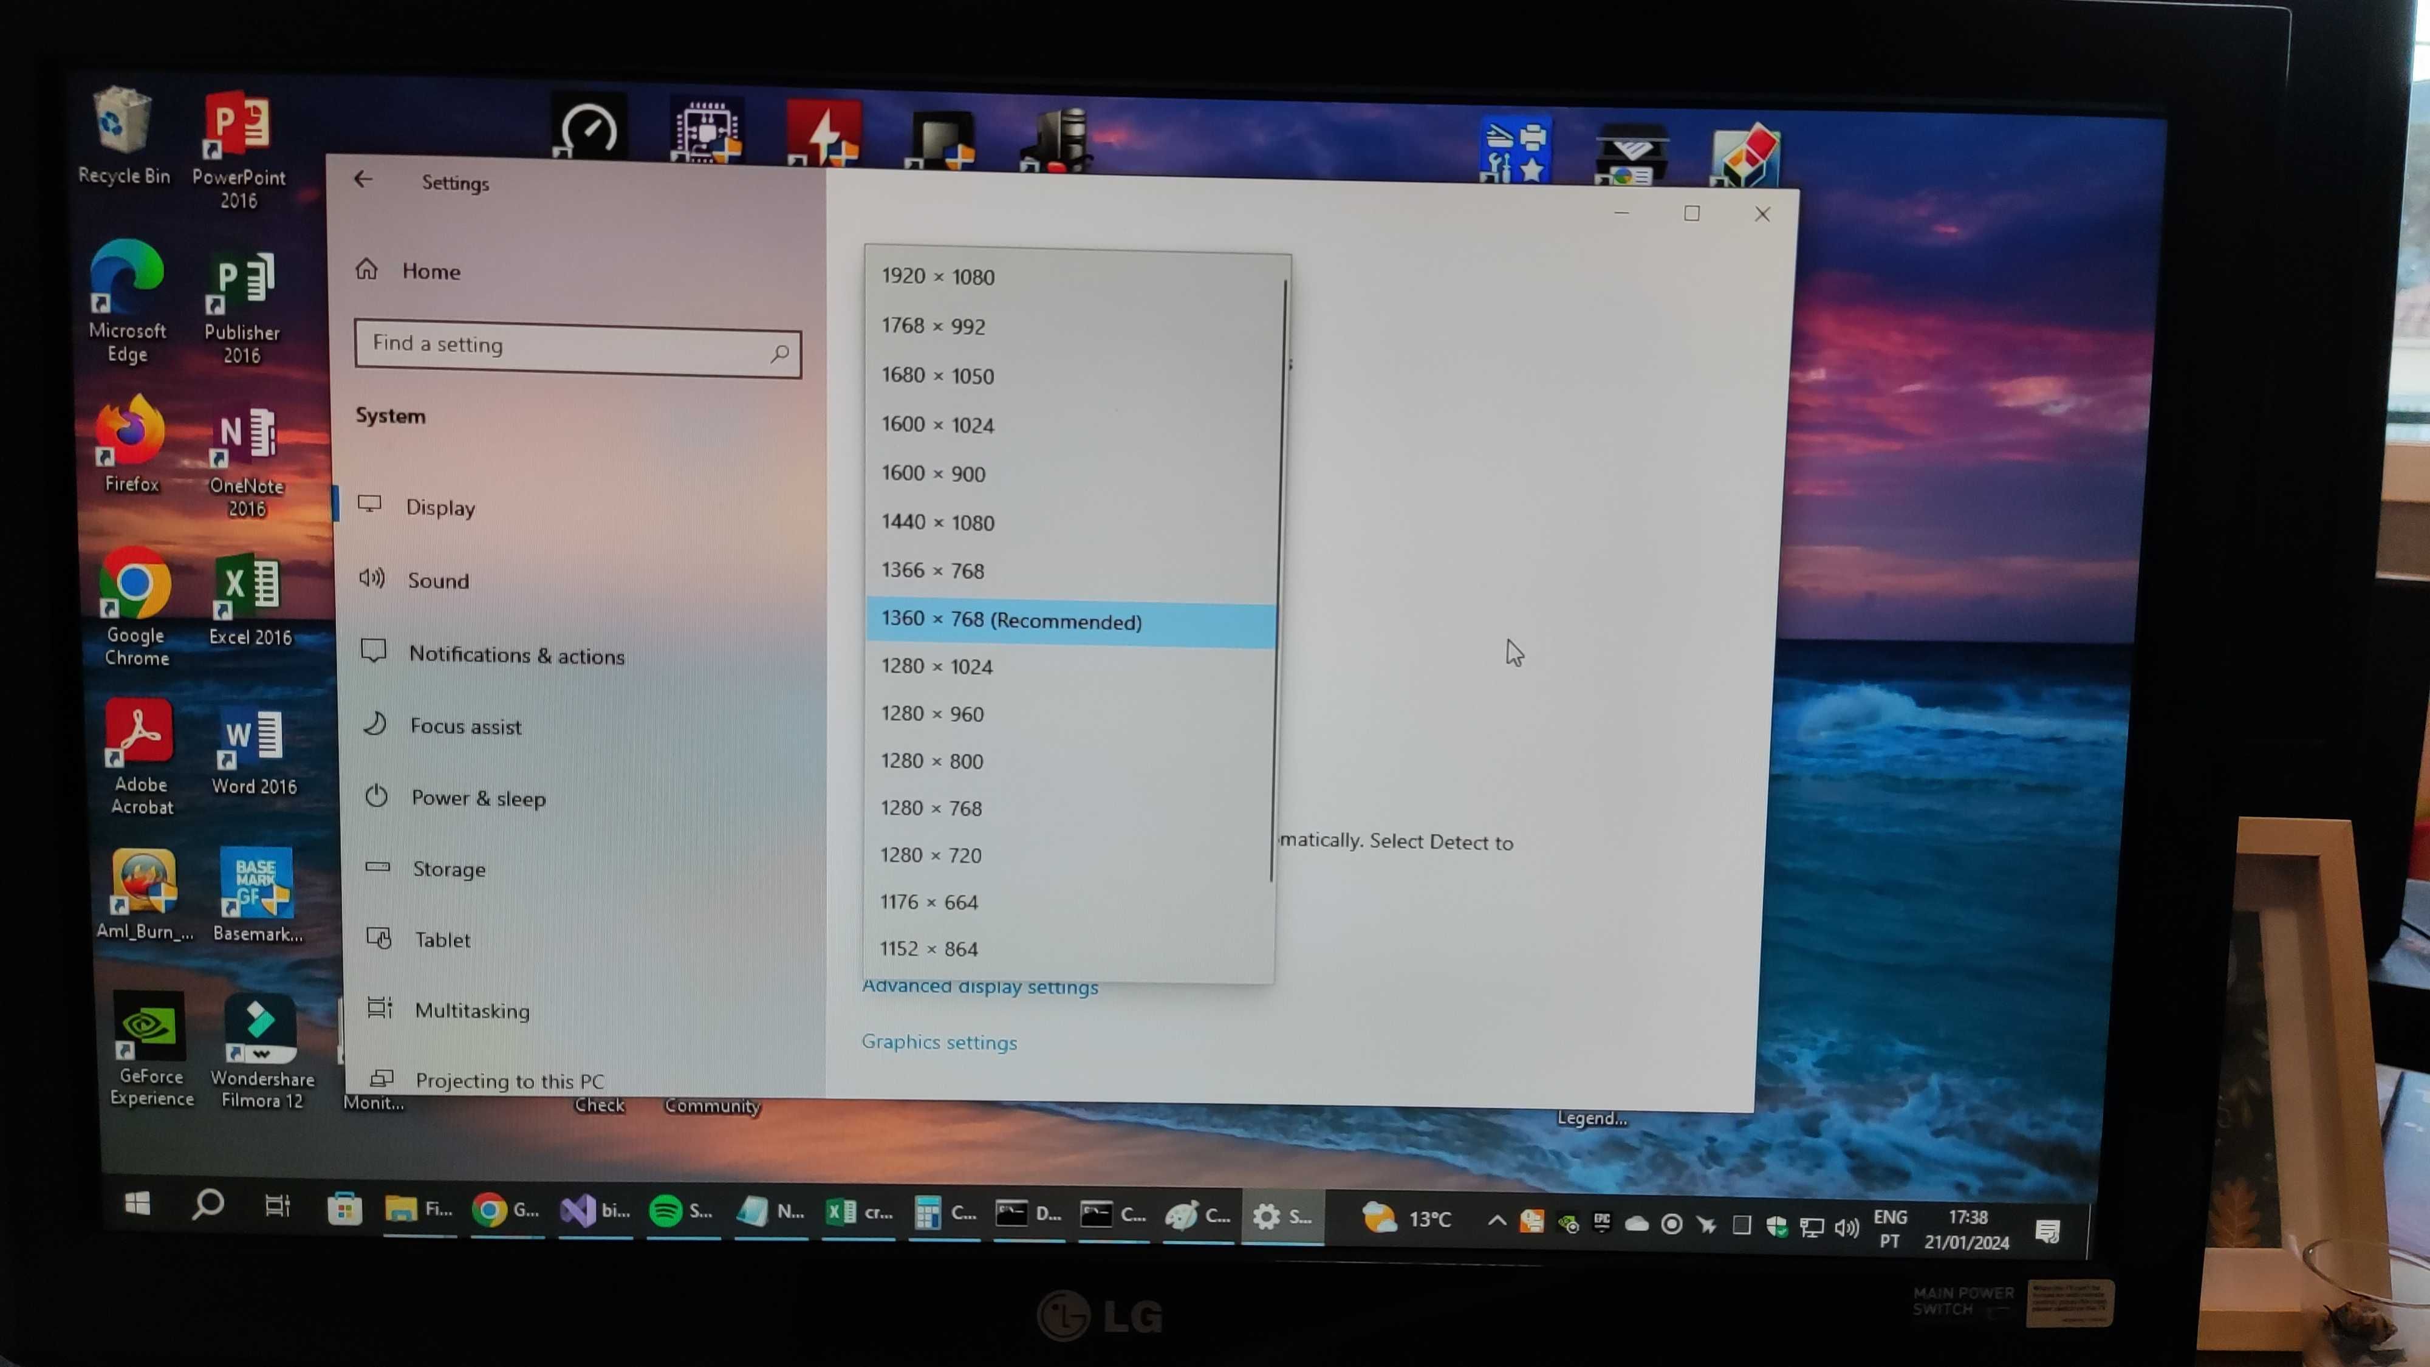This screenshot has height=1367, width=2430.
Task: Open the 13°C weather widget
Action: coord(1406,1219)
